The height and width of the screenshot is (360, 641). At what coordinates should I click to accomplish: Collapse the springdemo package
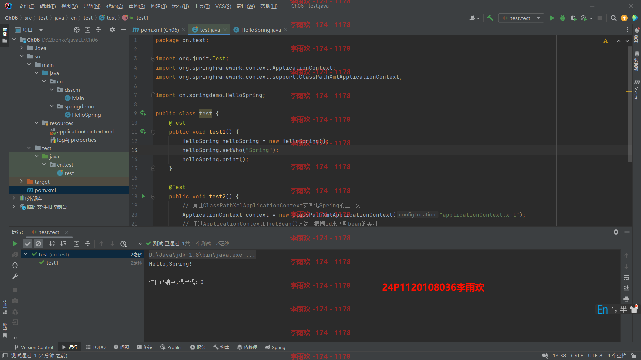pyautogui.click(x=52, y=106)
